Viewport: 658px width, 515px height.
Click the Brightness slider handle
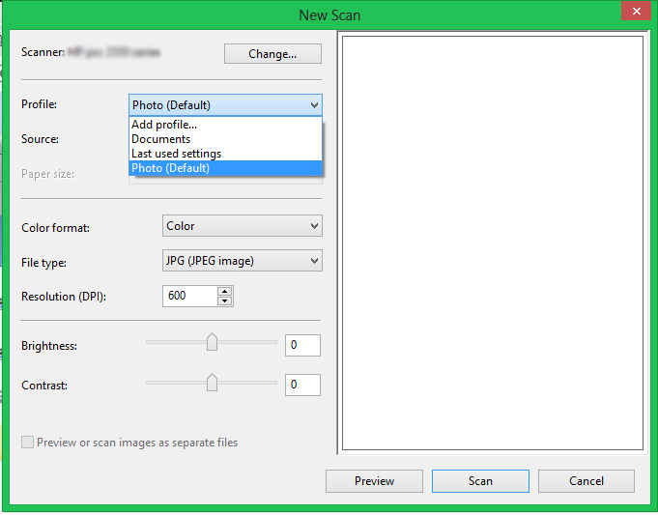212,343
